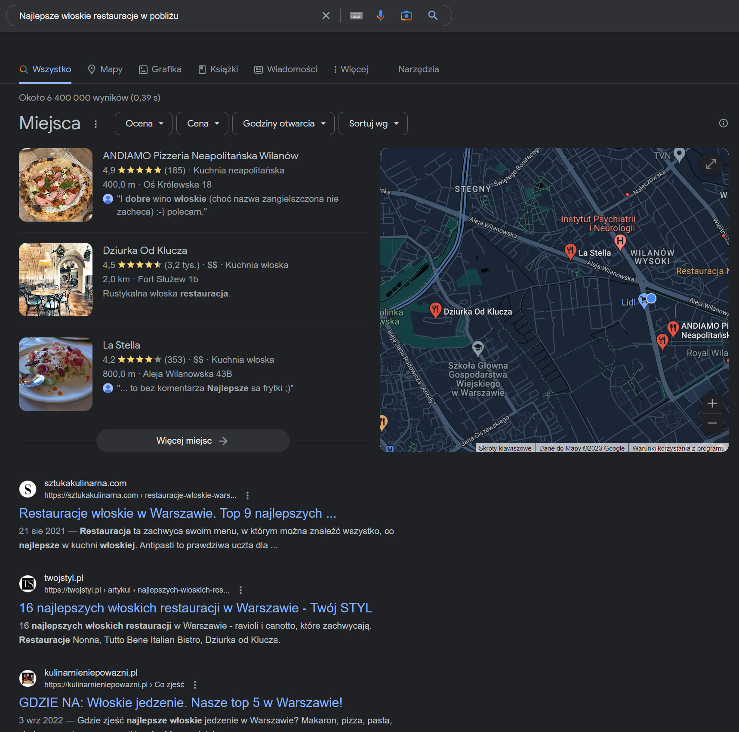739x732 pixels.
Task: Open options for sztukakulinarna.com result
Action: [247, 495]
